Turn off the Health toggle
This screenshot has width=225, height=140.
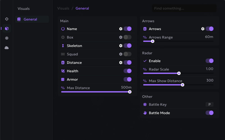[x=128, y=71]
